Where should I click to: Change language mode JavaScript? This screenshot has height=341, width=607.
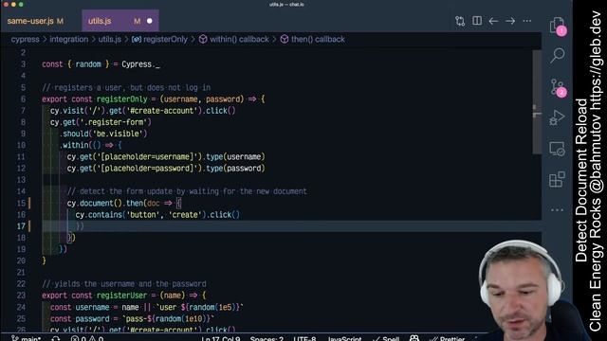(x=344, y=339)
